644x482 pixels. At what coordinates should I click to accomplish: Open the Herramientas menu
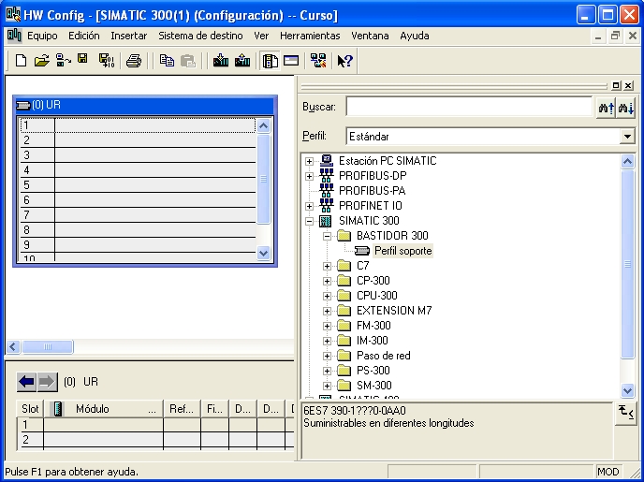(x=310, y=36)
